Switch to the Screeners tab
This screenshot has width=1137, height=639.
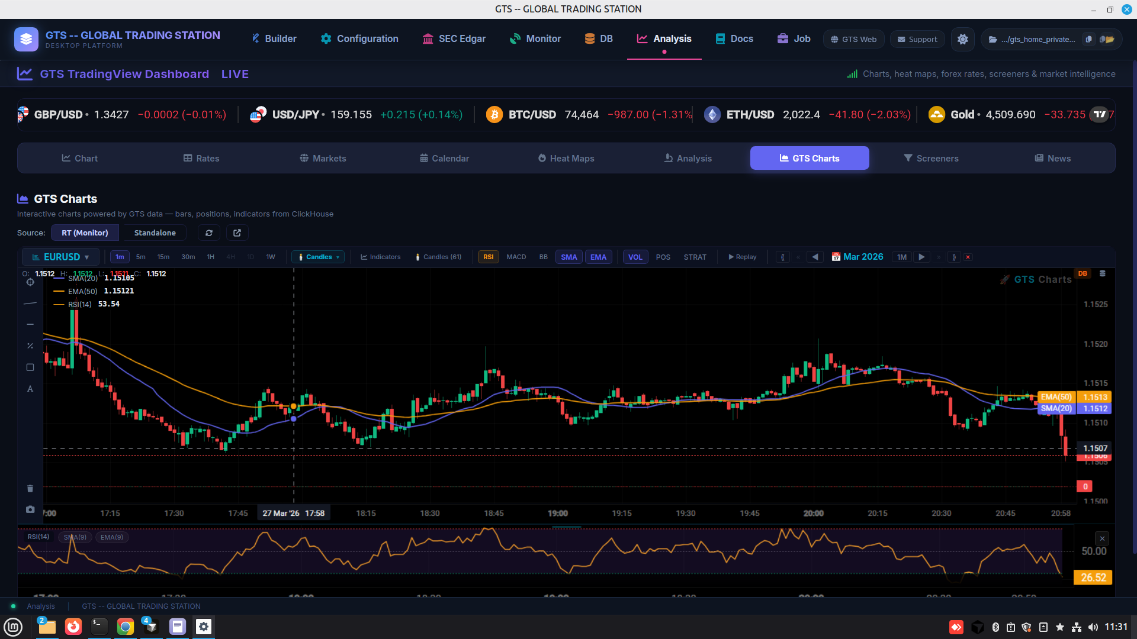click(931, 159)
